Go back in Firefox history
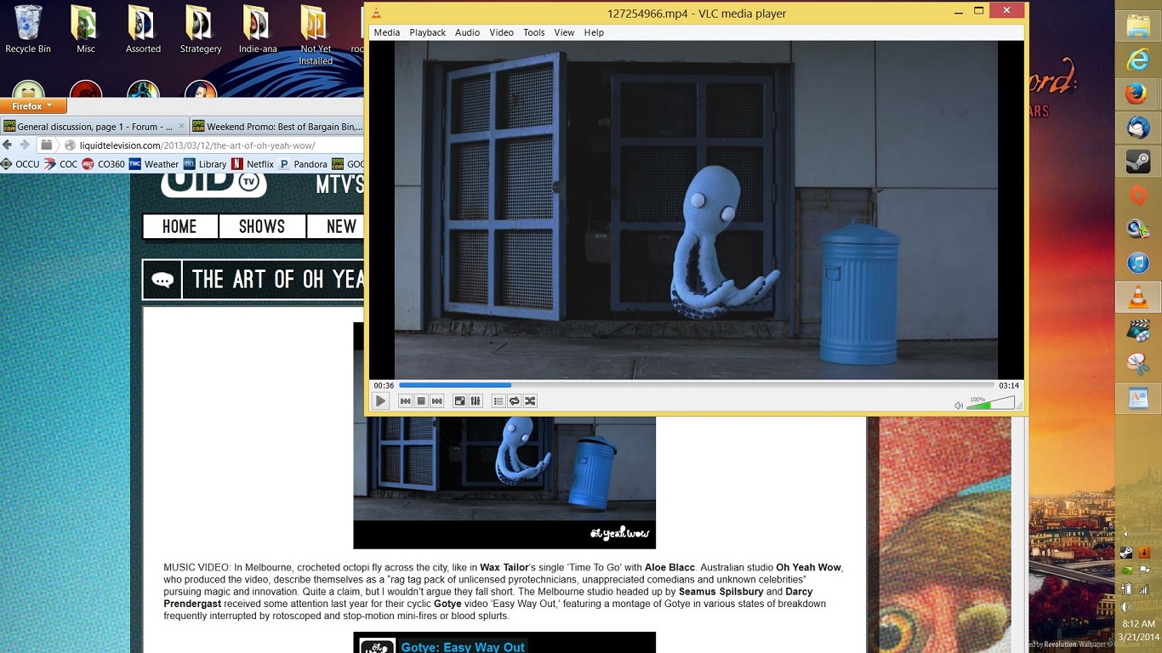 [x=8, y=145]
